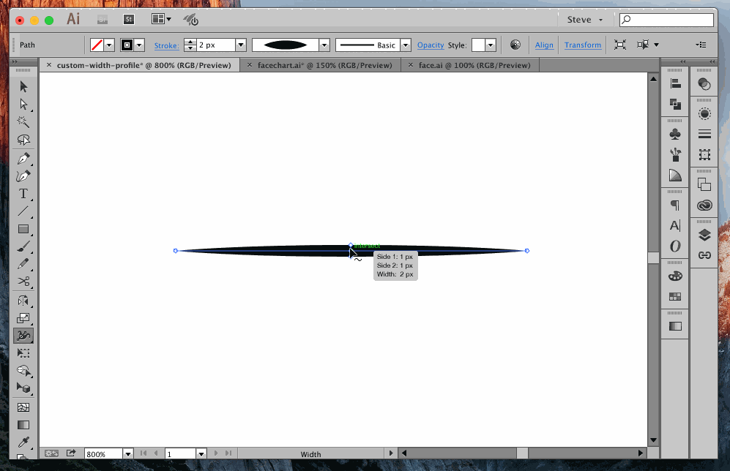Select the Eyedropper tool
The width and height of the screenshot is (730, 471).
point(23,442)
